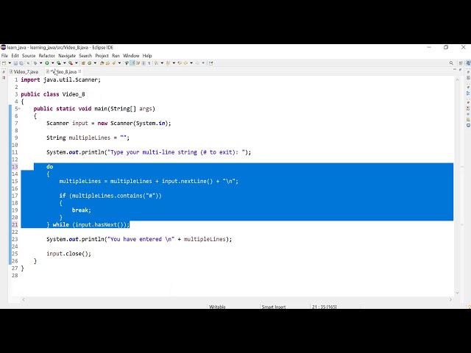Viewport: 471px width, 353px height.
Task: Open the New Java Class dropdown arrow
Action: click(x=95, y=63)
